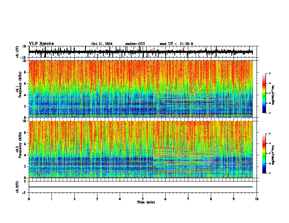Click the "Time (min)" axis label
This screenshot has height=223, width=289.
click(x=146, y=202)
